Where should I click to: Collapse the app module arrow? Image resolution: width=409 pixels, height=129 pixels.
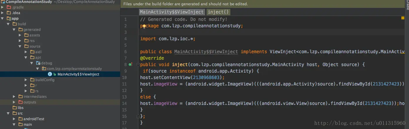coord(2,18)
